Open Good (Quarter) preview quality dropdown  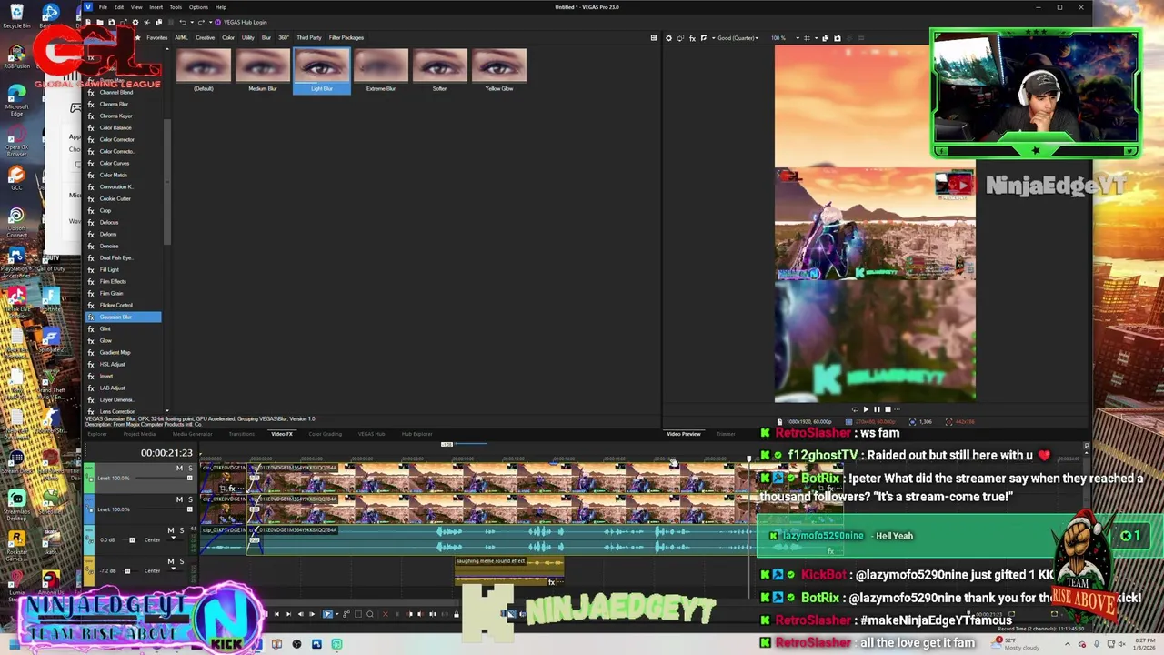738,38
